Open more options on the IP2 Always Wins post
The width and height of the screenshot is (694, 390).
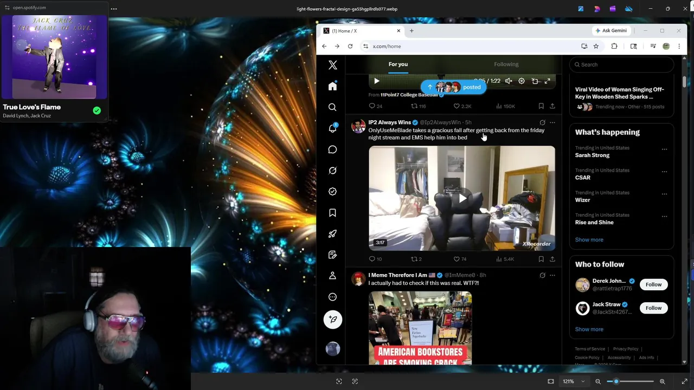[x=552, y=122]
